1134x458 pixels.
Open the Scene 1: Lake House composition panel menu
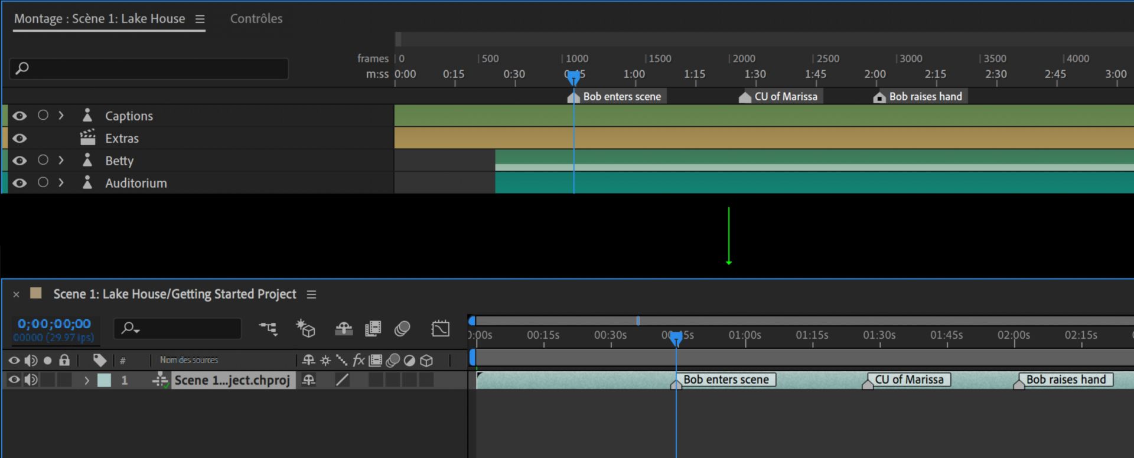click(x=311, y=294)
